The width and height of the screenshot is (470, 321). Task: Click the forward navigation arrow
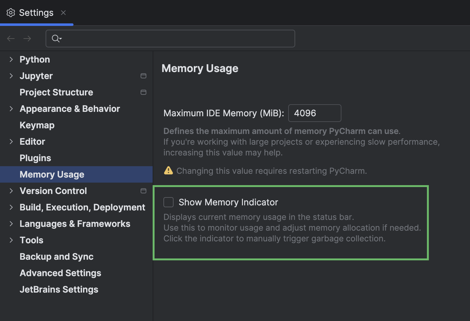[27, 38]
